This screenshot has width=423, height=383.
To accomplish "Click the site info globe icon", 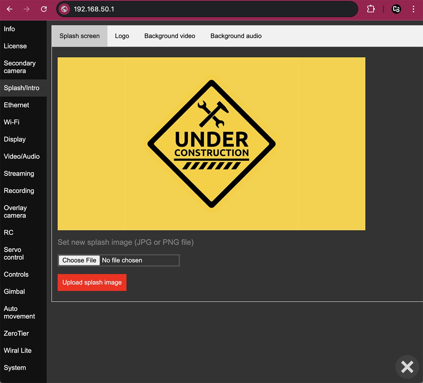I will [x=64, y=9].
